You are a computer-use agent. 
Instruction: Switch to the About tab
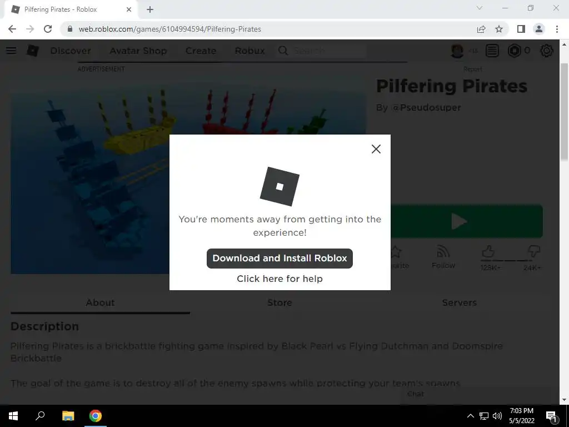(x=100, y=303)
